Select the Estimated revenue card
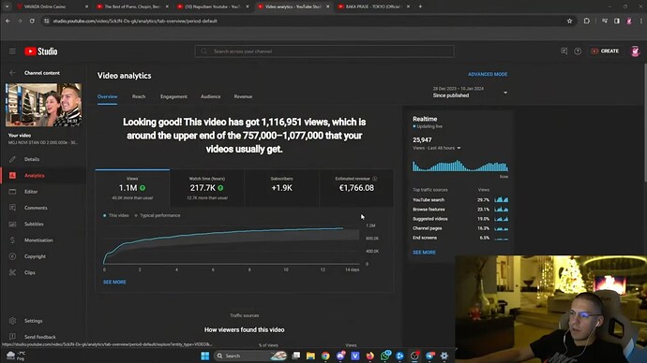This screenshot has width=647, height=363. (x=356, y=188)
